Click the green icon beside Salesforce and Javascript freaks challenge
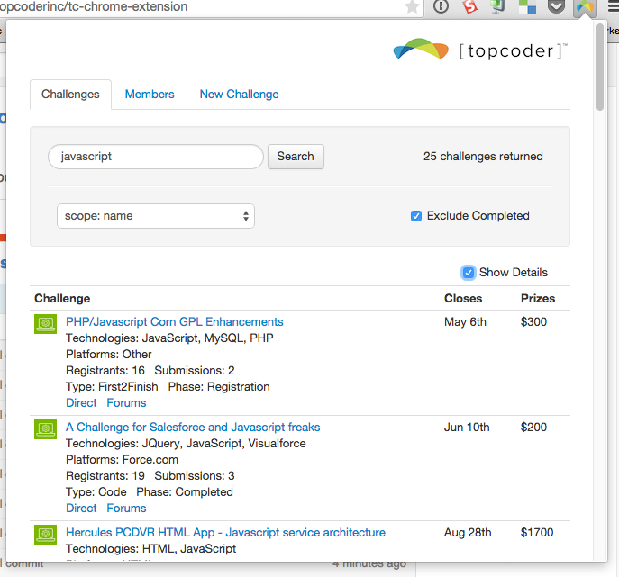This screenshot has width=619, height=577. (x=45, y=429)
